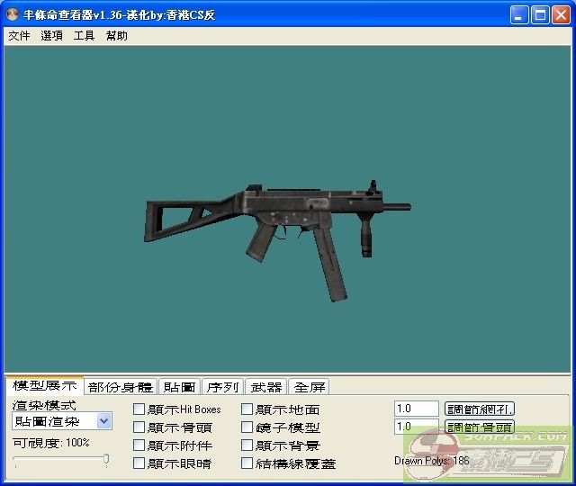Screen dimensions: 576x486
Task: Click the 渲染模式 label
Action: pyautogui.click(x=44, y=406)
